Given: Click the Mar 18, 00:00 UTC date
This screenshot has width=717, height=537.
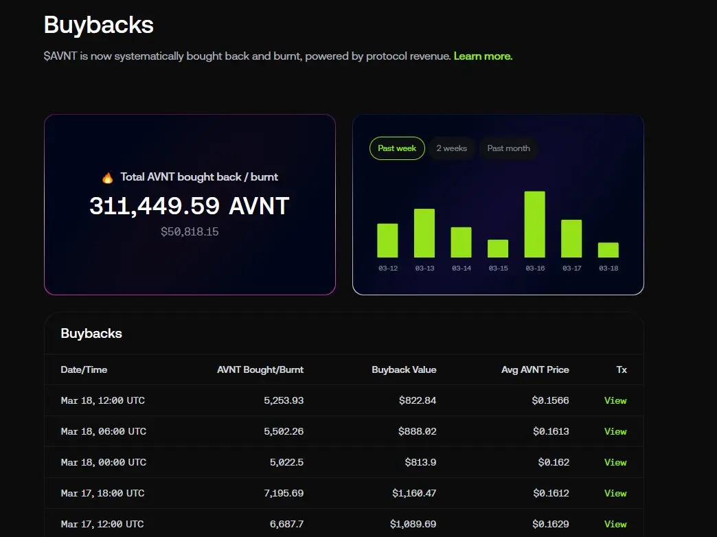Looking at the screenshot, I should (103, 462).
